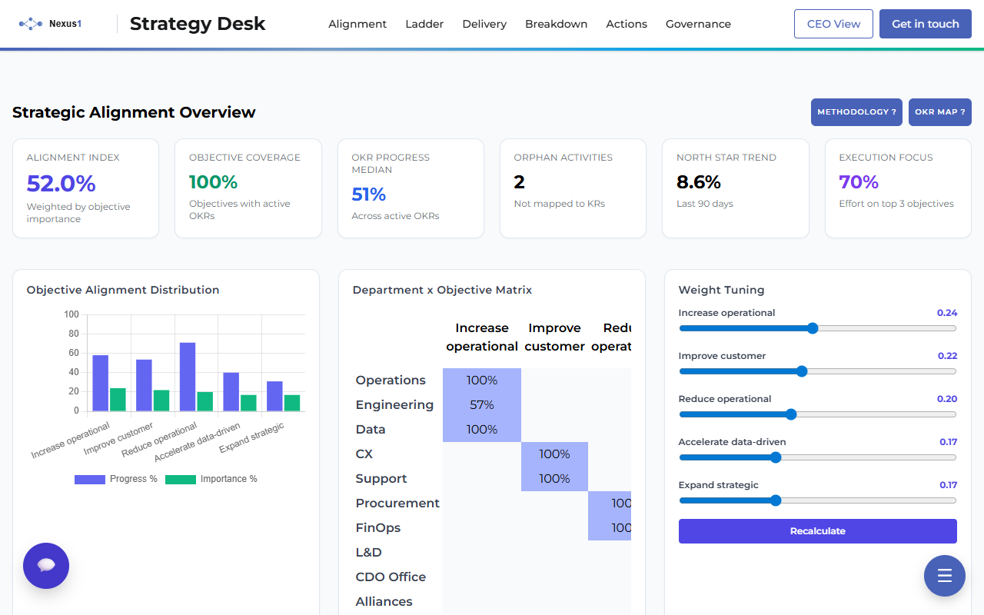The image size is (984, 615).
Task: Click the Importance % legend swatch
Action: pos(180,479)
